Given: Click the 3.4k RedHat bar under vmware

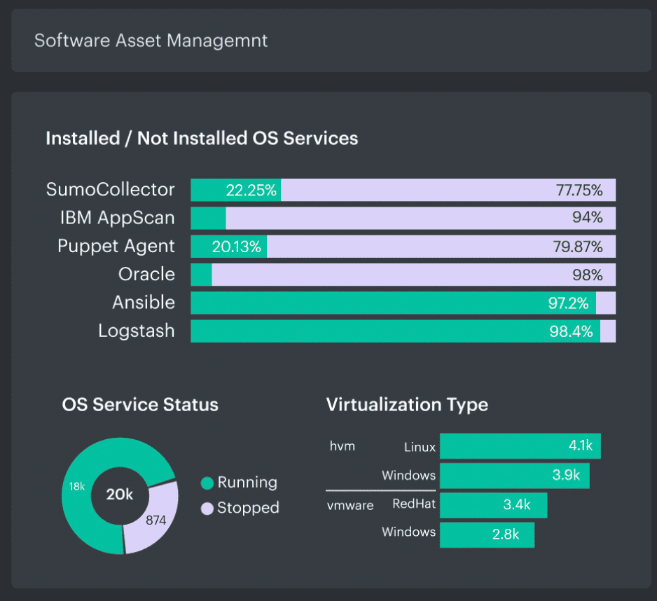Looking at the screenshot, I should (494, 505).
